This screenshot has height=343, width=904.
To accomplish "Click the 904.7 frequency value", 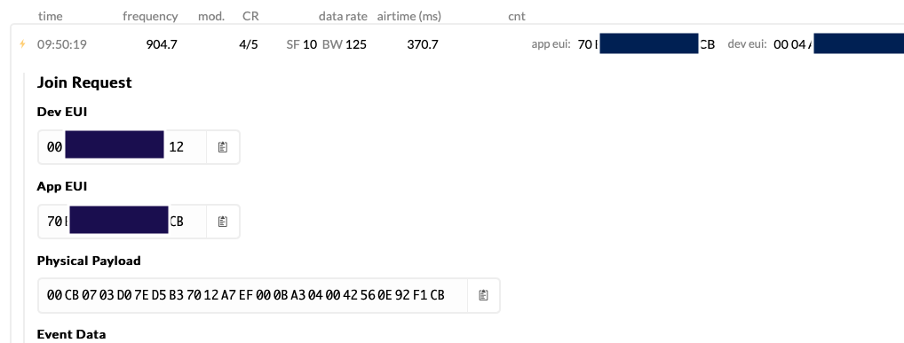I will tap(162, 44).
